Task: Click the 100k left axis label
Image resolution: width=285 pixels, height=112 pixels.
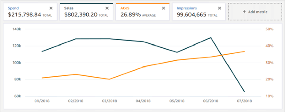Action: 17,63
